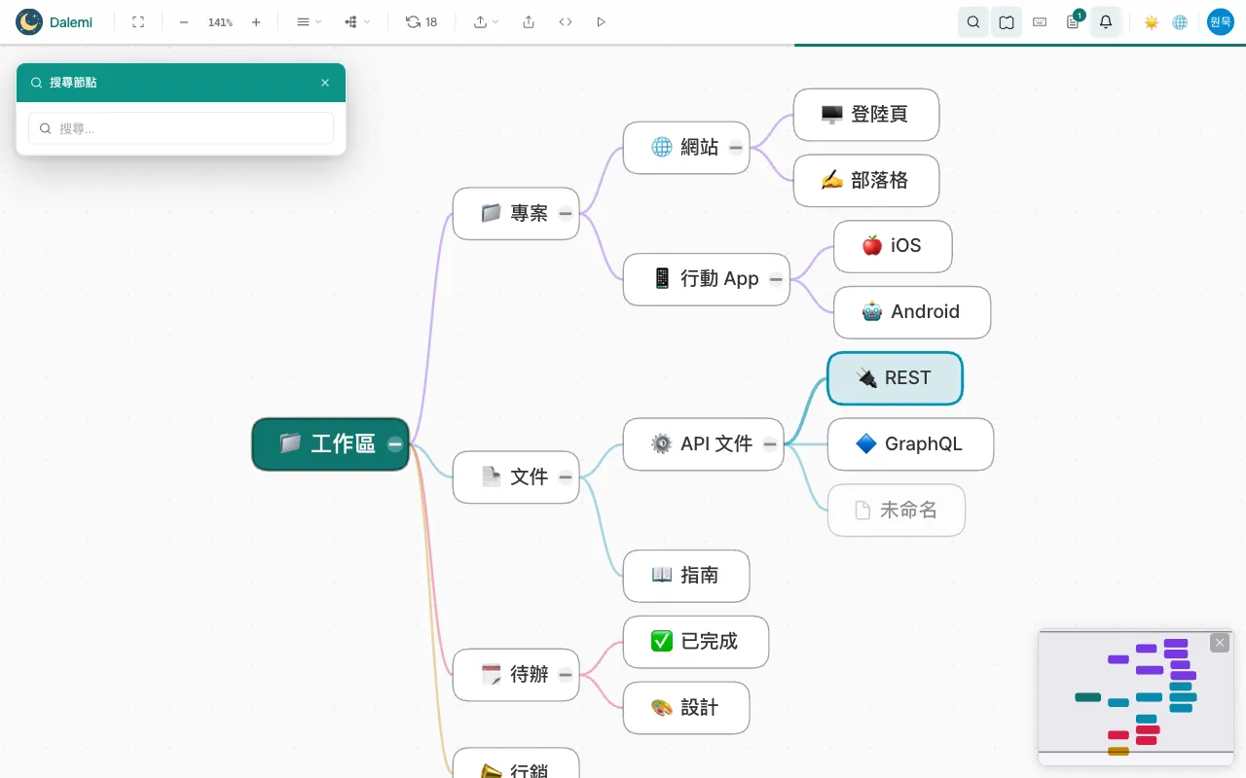
Task: Click the share icon
Action: [529, 21]
